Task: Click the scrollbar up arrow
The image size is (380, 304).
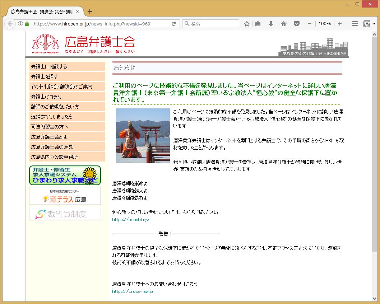Action: pyautogui.click(x=374, y=35)
